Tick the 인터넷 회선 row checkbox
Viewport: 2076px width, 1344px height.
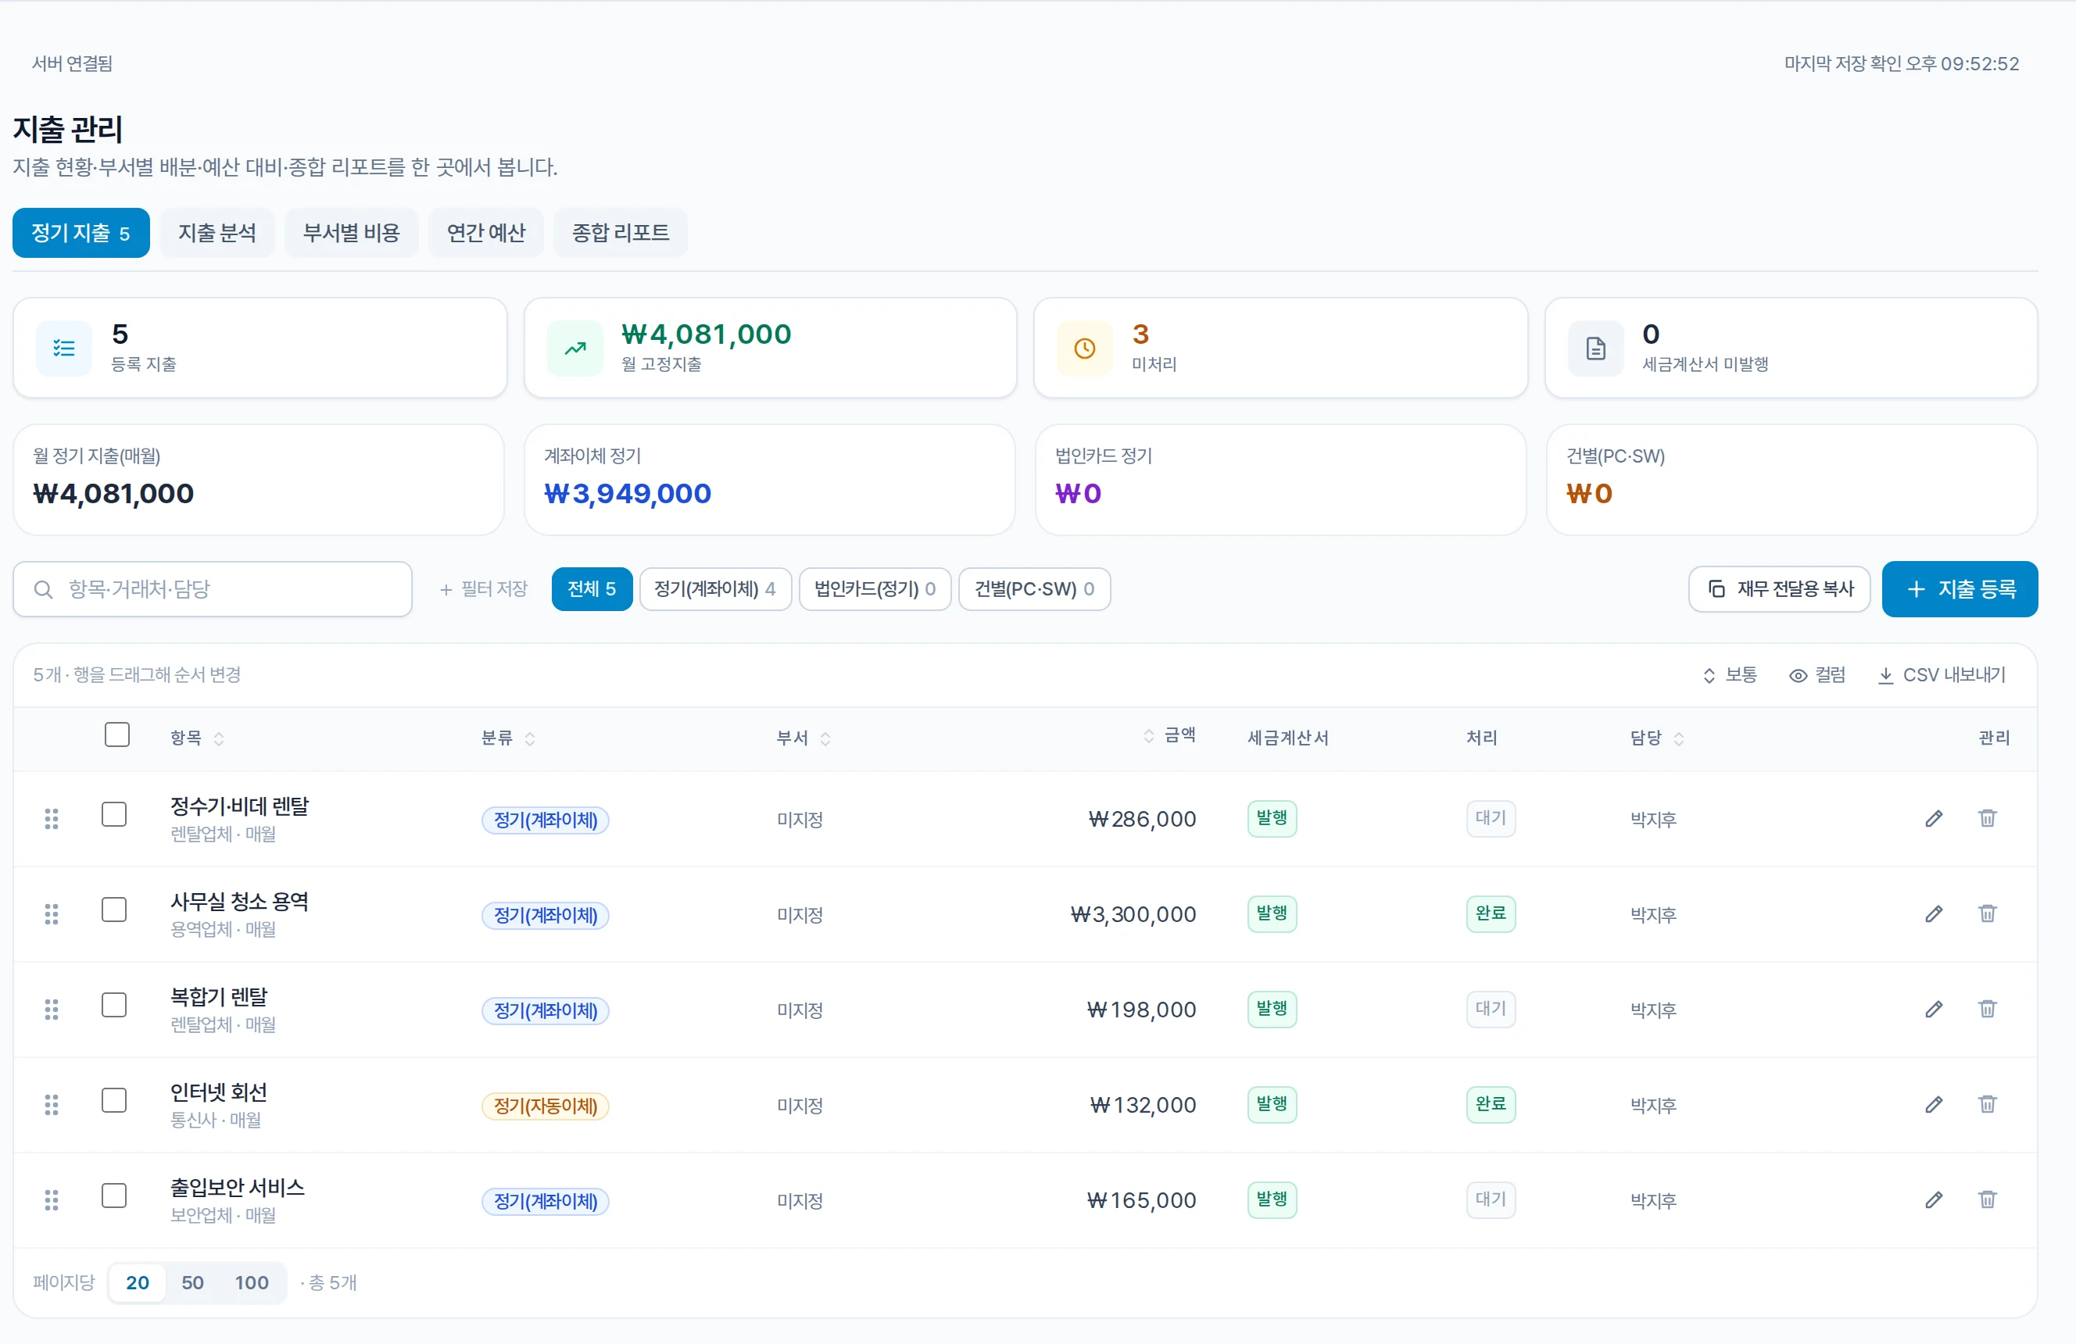coord(114,1099)
